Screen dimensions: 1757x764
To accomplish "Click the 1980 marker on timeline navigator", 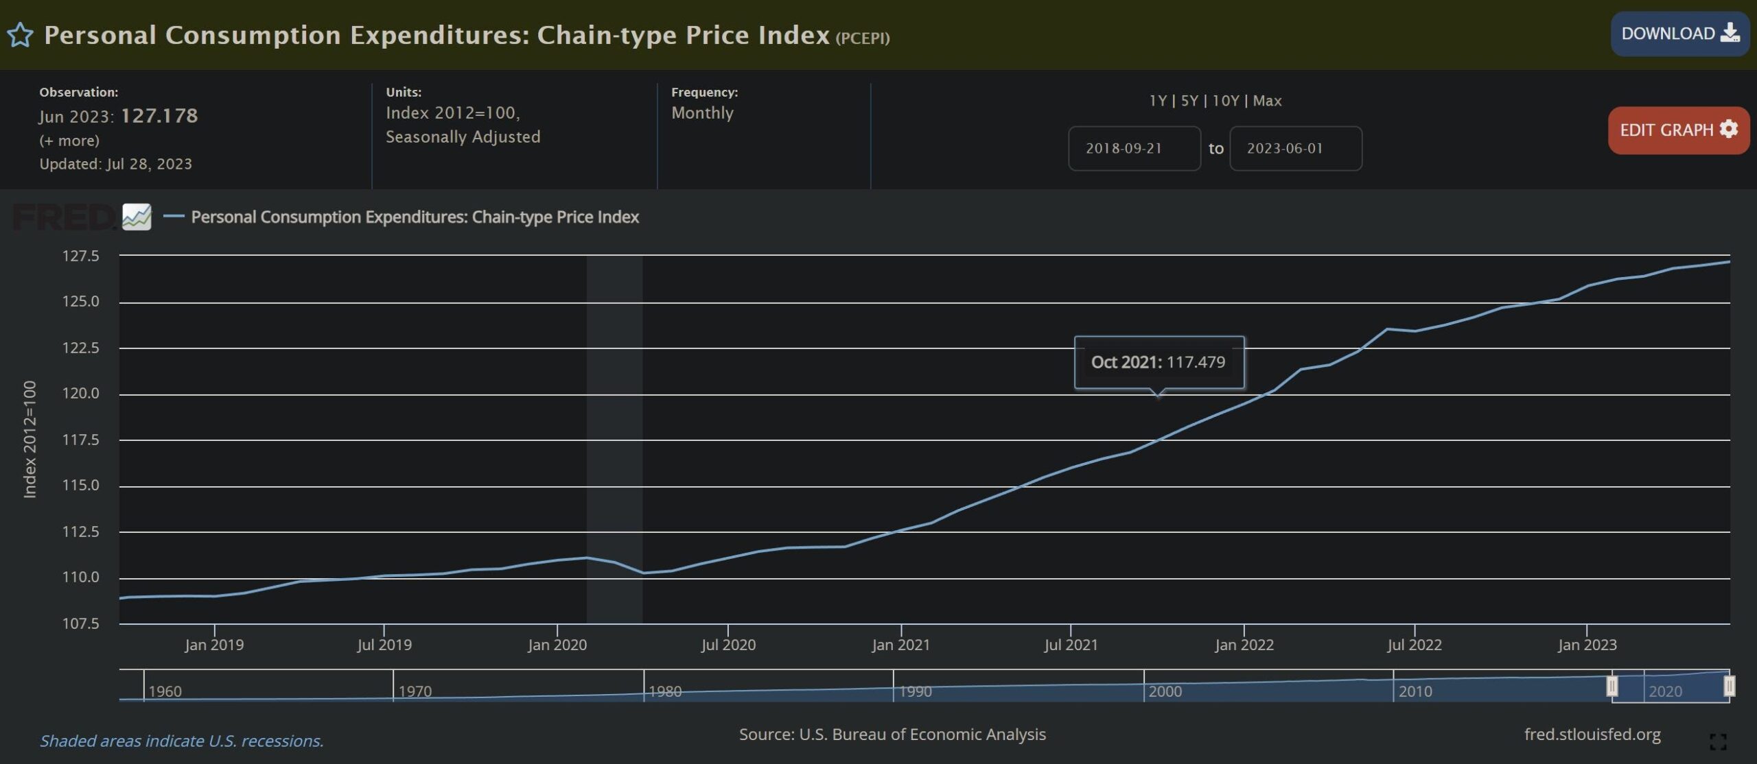I will (664, 691).
